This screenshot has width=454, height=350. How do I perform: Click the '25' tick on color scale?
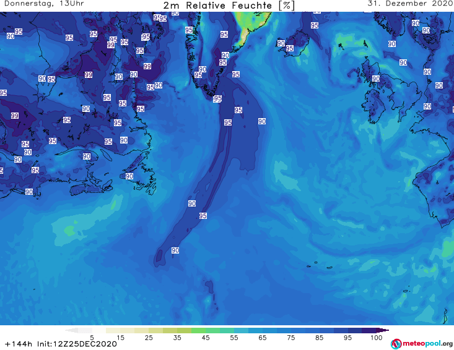(x=149, y=338)
